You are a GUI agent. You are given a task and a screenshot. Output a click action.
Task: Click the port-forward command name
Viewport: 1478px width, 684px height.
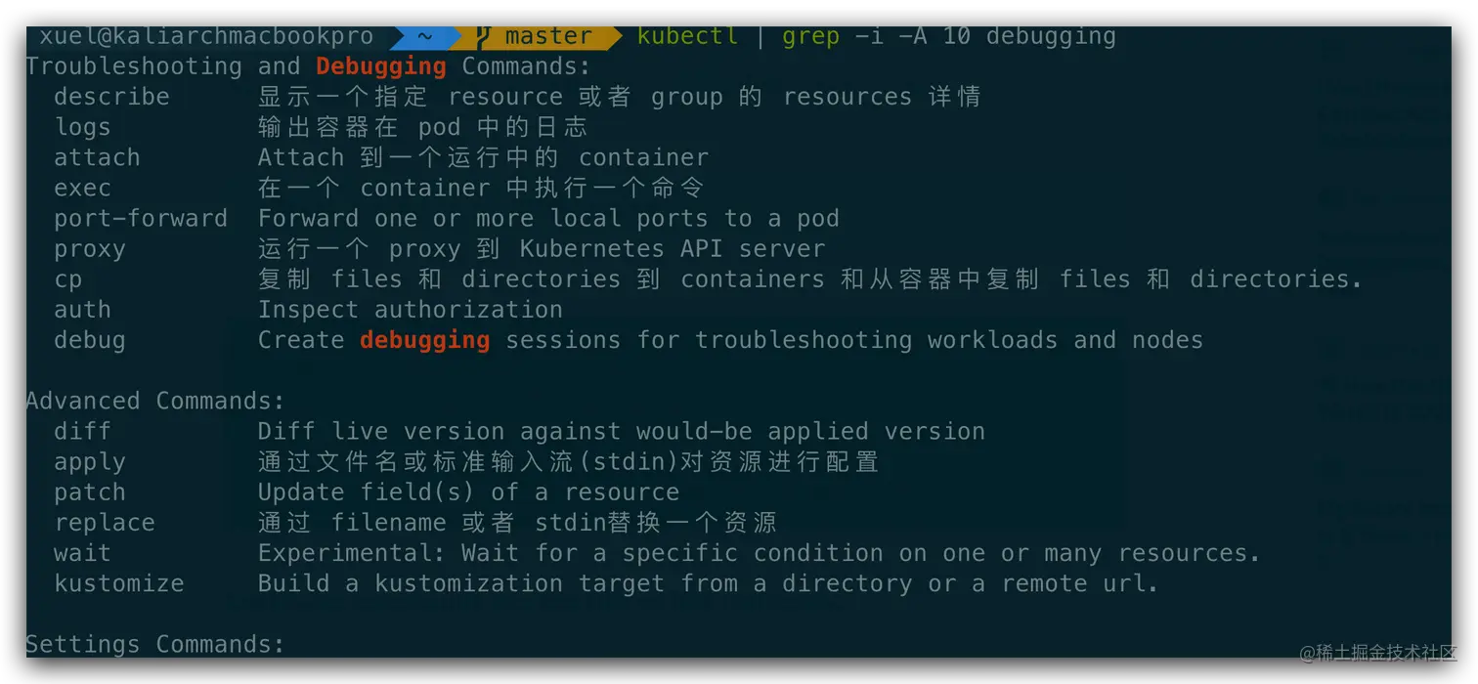(141, 218)
